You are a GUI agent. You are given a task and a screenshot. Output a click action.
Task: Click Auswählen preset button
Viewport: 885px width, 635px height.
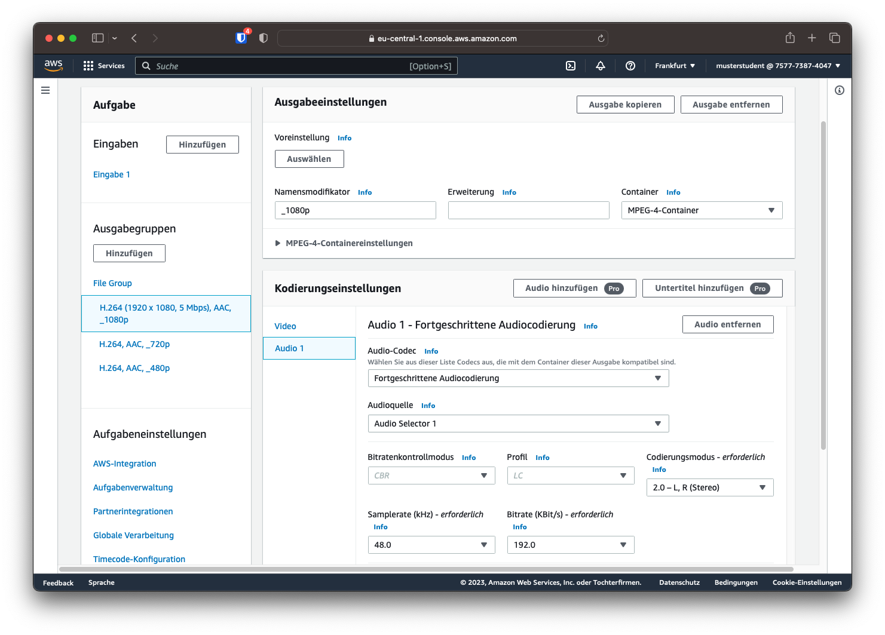pos(309,159)
